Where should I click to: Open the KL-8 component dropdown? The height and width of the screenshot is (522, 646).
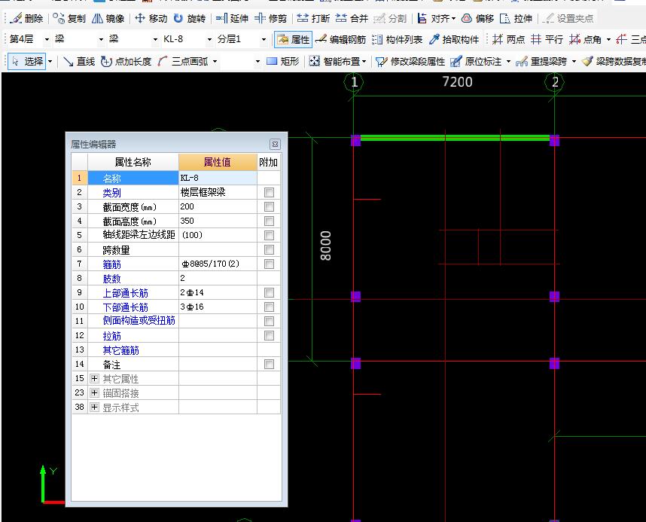209,39
